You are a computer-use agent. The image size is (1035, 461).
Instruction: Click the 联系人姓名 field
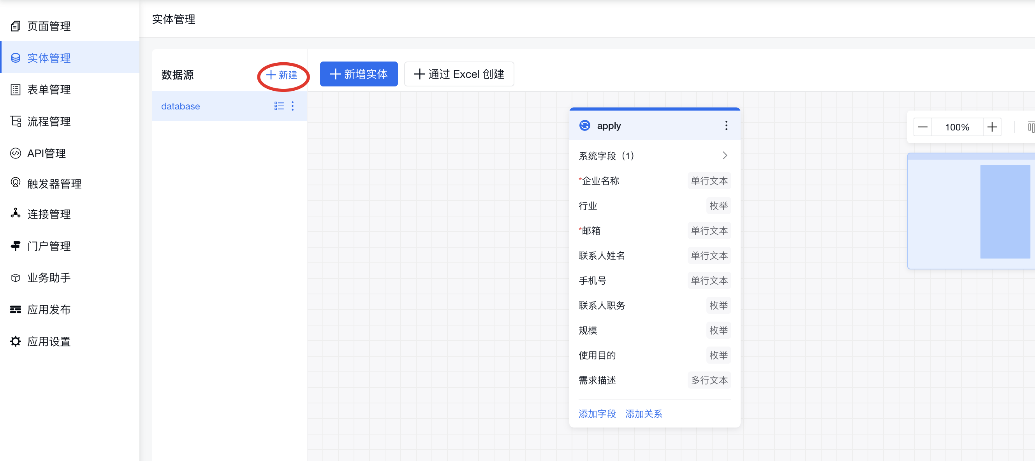pos(655,256)
